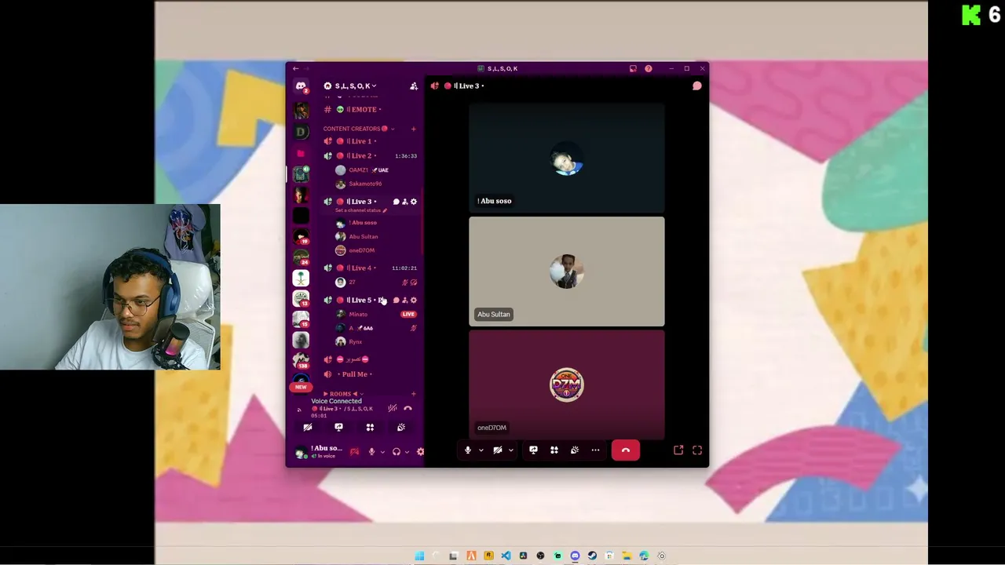The width and height of the screenshot is (1005, 565).
Task: Open soundboard in call controls
Action: pyautogui.click(x=575, y=450)
